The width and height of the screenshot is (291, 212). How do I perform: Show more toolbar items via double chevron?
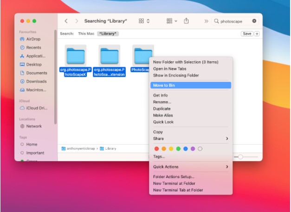tap(206, 21)
